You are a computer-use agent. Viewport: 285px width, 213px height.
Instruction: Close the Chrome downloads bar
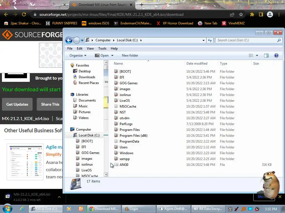click(280, 197)
